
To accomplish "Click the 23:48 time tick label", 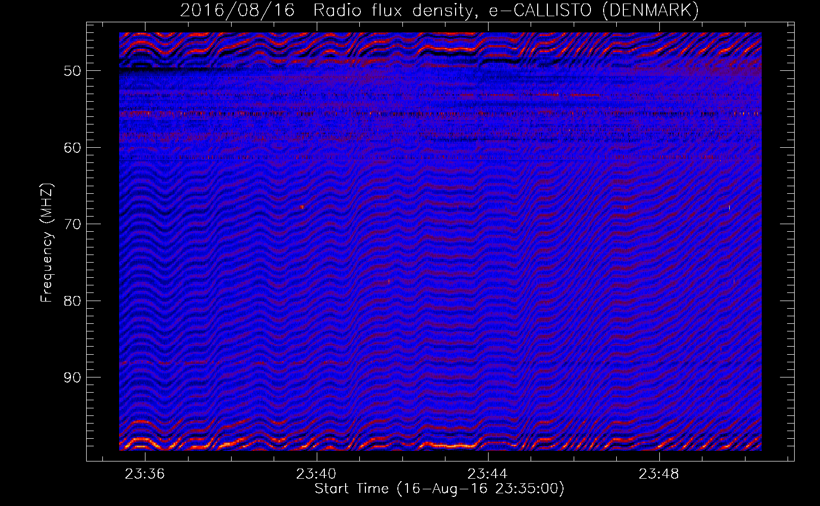I will click(659, 474).
